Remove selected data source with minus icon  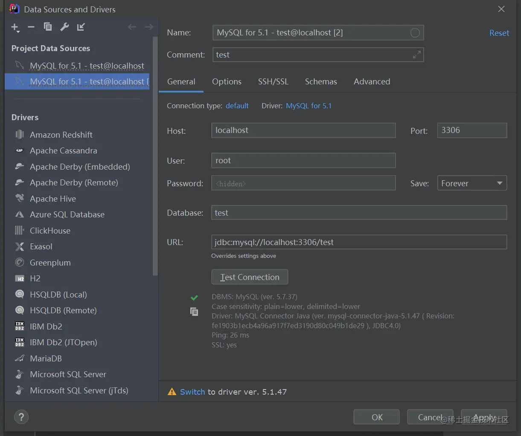tap(31, 27)
